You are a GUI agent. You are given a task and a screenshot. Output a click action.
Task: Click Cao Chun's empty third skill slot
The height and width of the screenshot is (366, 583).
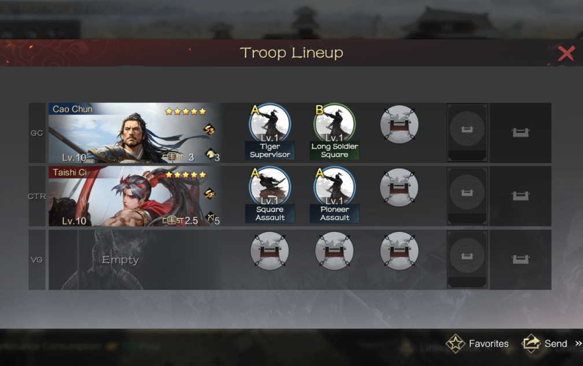coord(399,124)
